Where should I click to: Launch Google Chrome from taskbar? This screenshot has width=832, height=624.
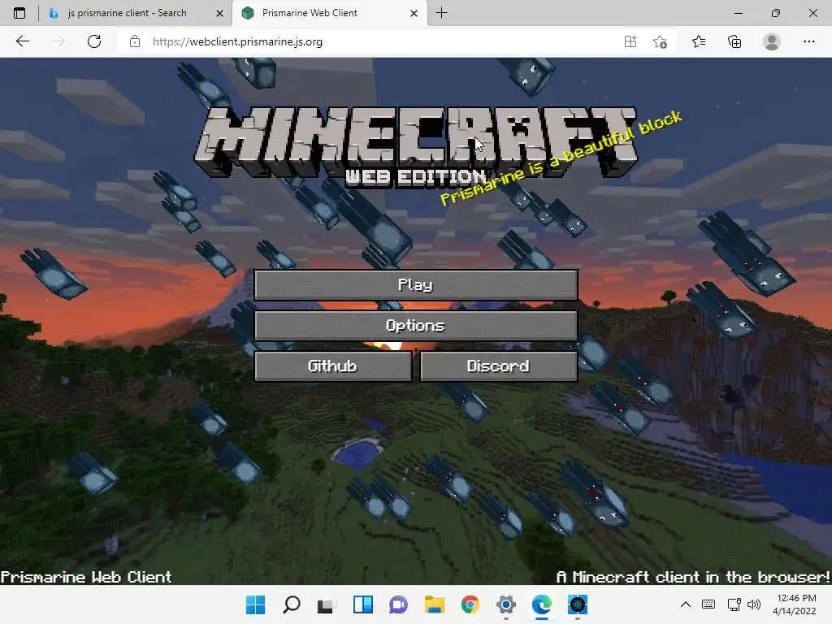[x=470, y=604]
